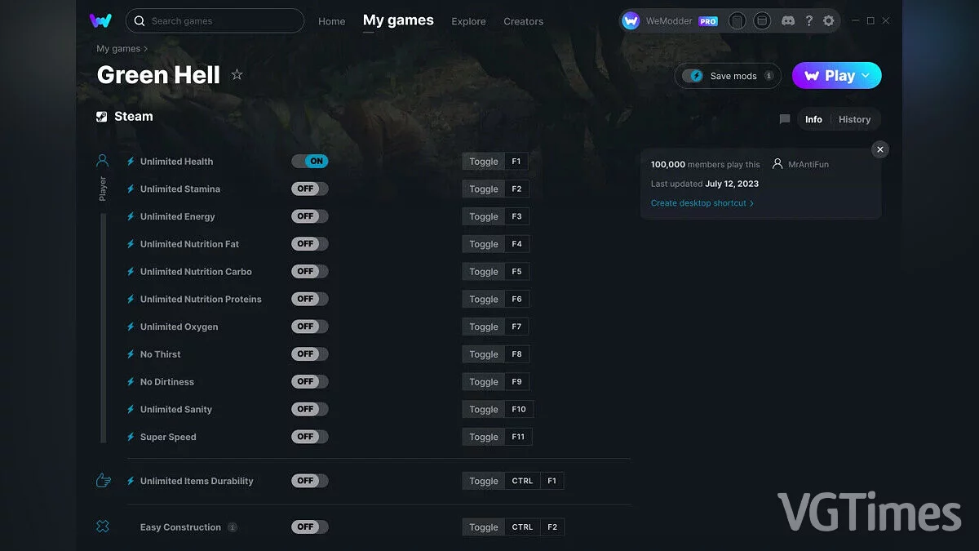Image resolution: width=979 pixels, height=551 pixels.
Task: Favorite Green Hell with the star icon
Action: click(x=237, y=74)
